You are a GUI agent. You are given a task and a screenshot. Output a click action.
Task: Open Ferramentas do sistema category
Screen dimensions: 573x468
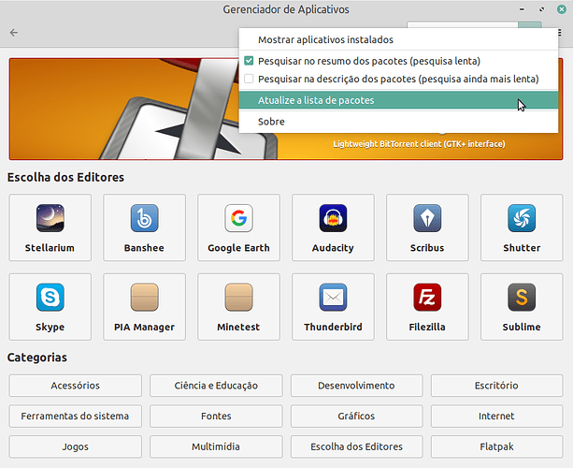pyautogui.click(x=76, y=416)
